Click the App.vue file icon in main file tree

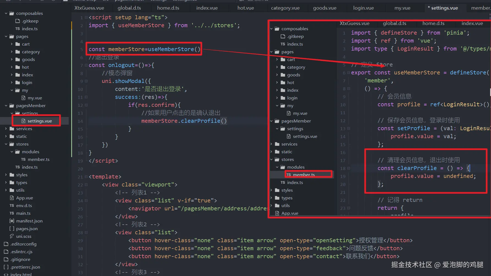click(12, 198)
